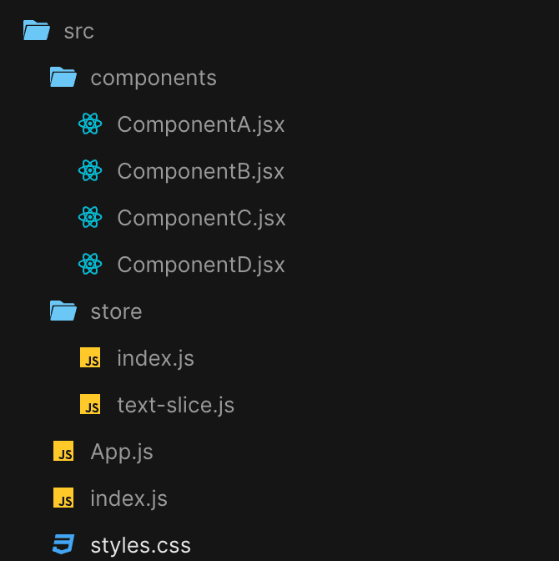Screen dimensions: 559x561
Task: Select the styles.css file
Action: pos(140,546)
